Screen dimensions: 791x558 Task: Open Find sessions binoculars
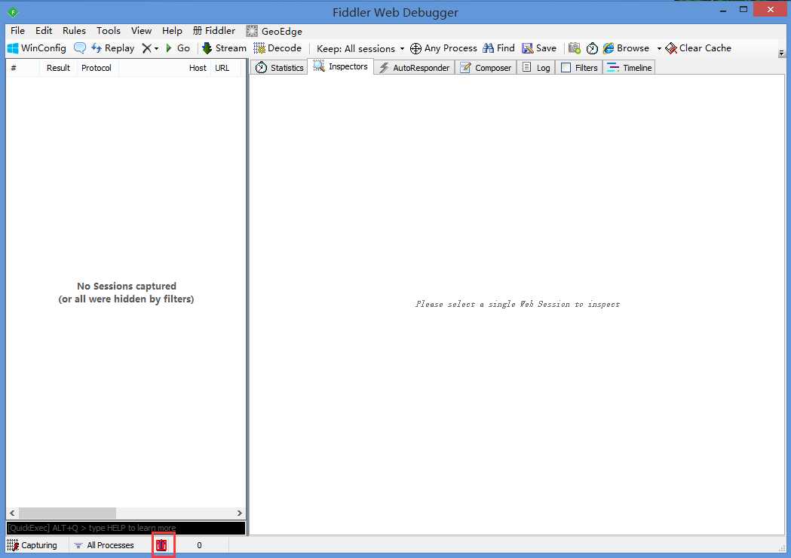(x=498, y=48)
